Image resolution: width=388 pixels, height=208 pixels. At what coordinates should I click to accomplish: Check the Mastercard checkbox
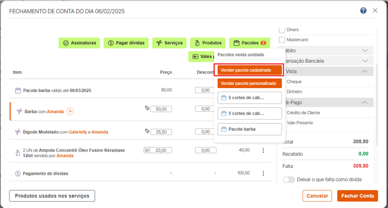[282, 40]
